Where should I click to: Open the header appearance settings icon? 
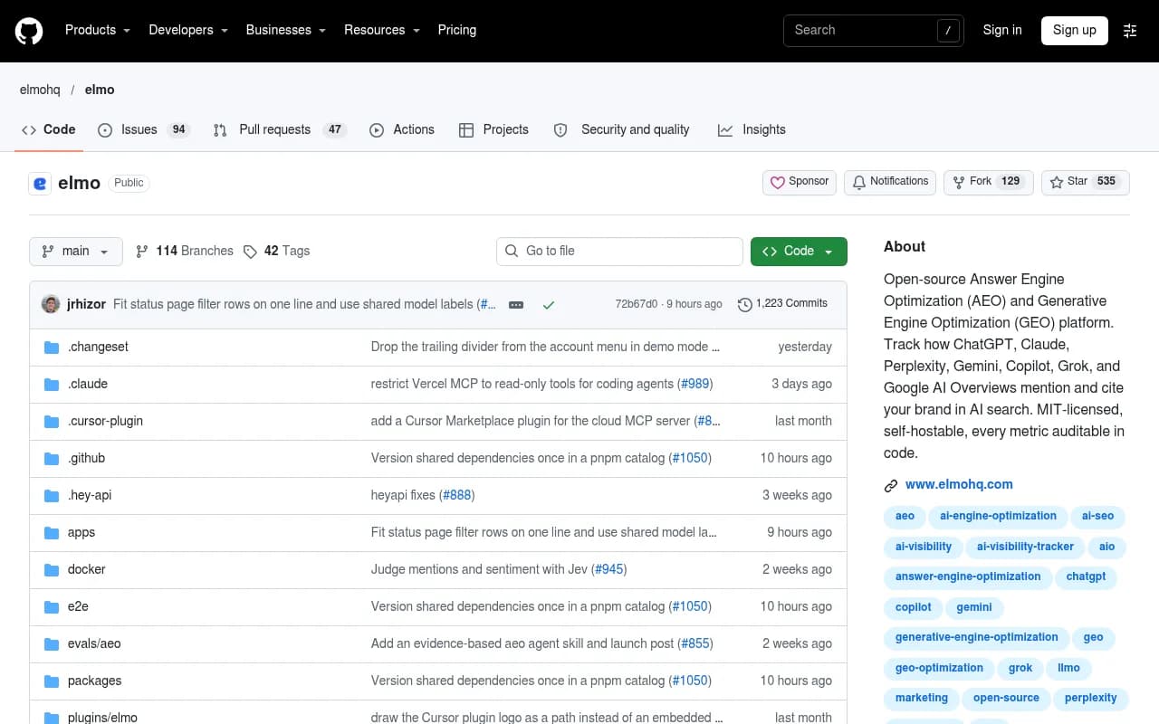tap(1130, 31)
